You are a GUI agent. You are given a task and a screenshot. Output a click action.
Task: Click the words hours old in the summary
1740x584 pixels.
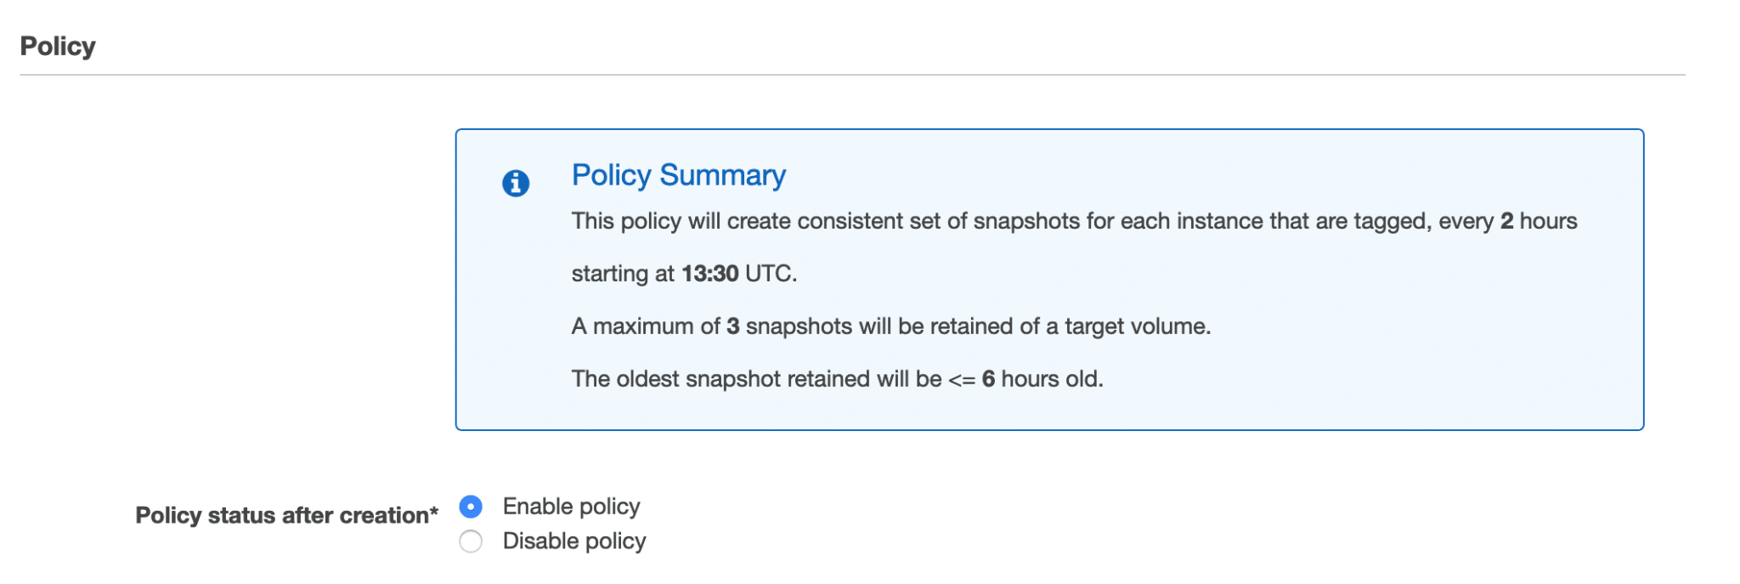(x=1051, y=379)
